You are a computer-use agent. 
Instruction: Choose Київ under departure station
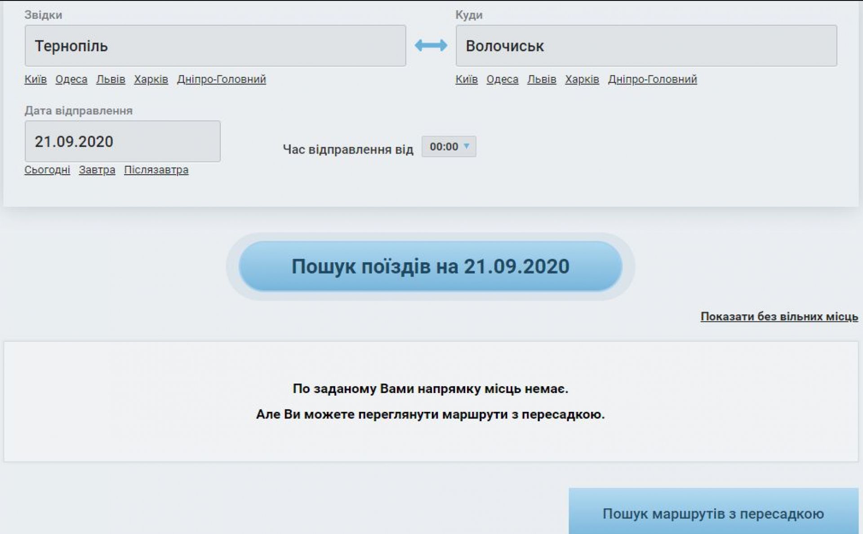click(36, 79)
